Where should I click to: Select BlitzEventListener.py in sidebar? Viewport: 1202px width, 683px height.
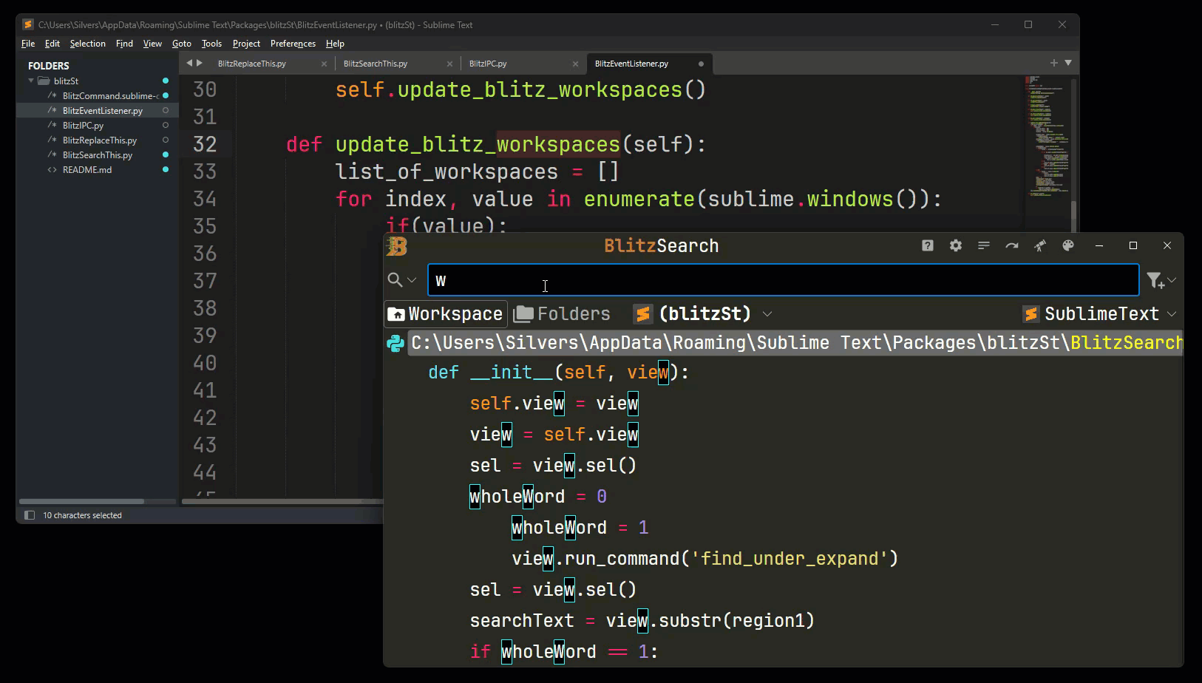click(103, 110)
